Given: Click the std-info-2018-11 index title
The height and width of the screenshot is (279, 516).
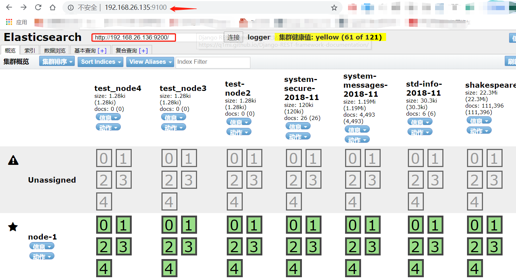Looking at the screenshot, I should (x=424, y=88).
